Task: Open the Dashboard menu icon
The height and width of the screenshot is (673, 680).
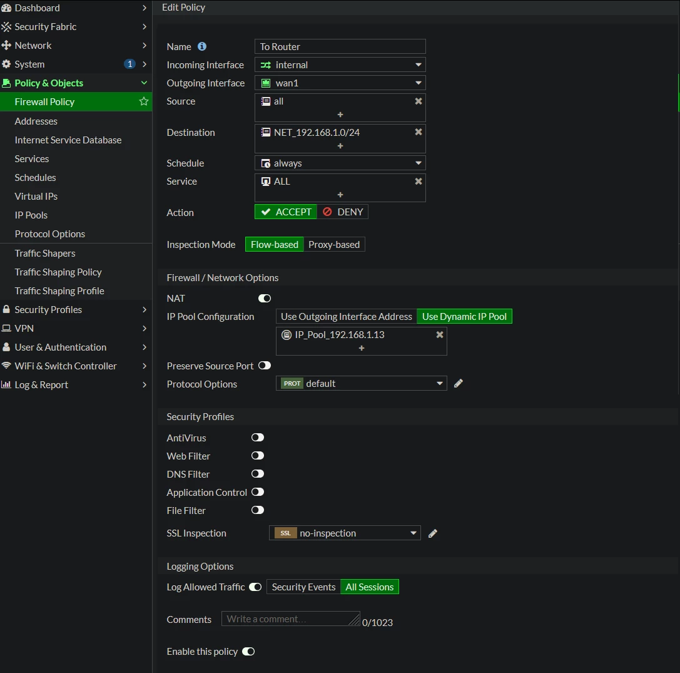Action: [6, 8]
